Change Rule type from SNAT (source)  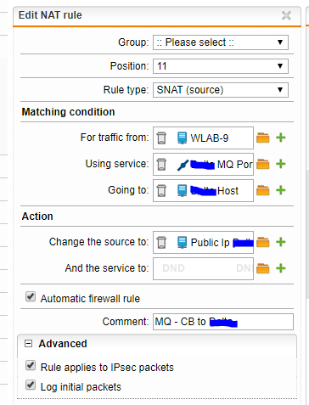[x=221, y=90]
